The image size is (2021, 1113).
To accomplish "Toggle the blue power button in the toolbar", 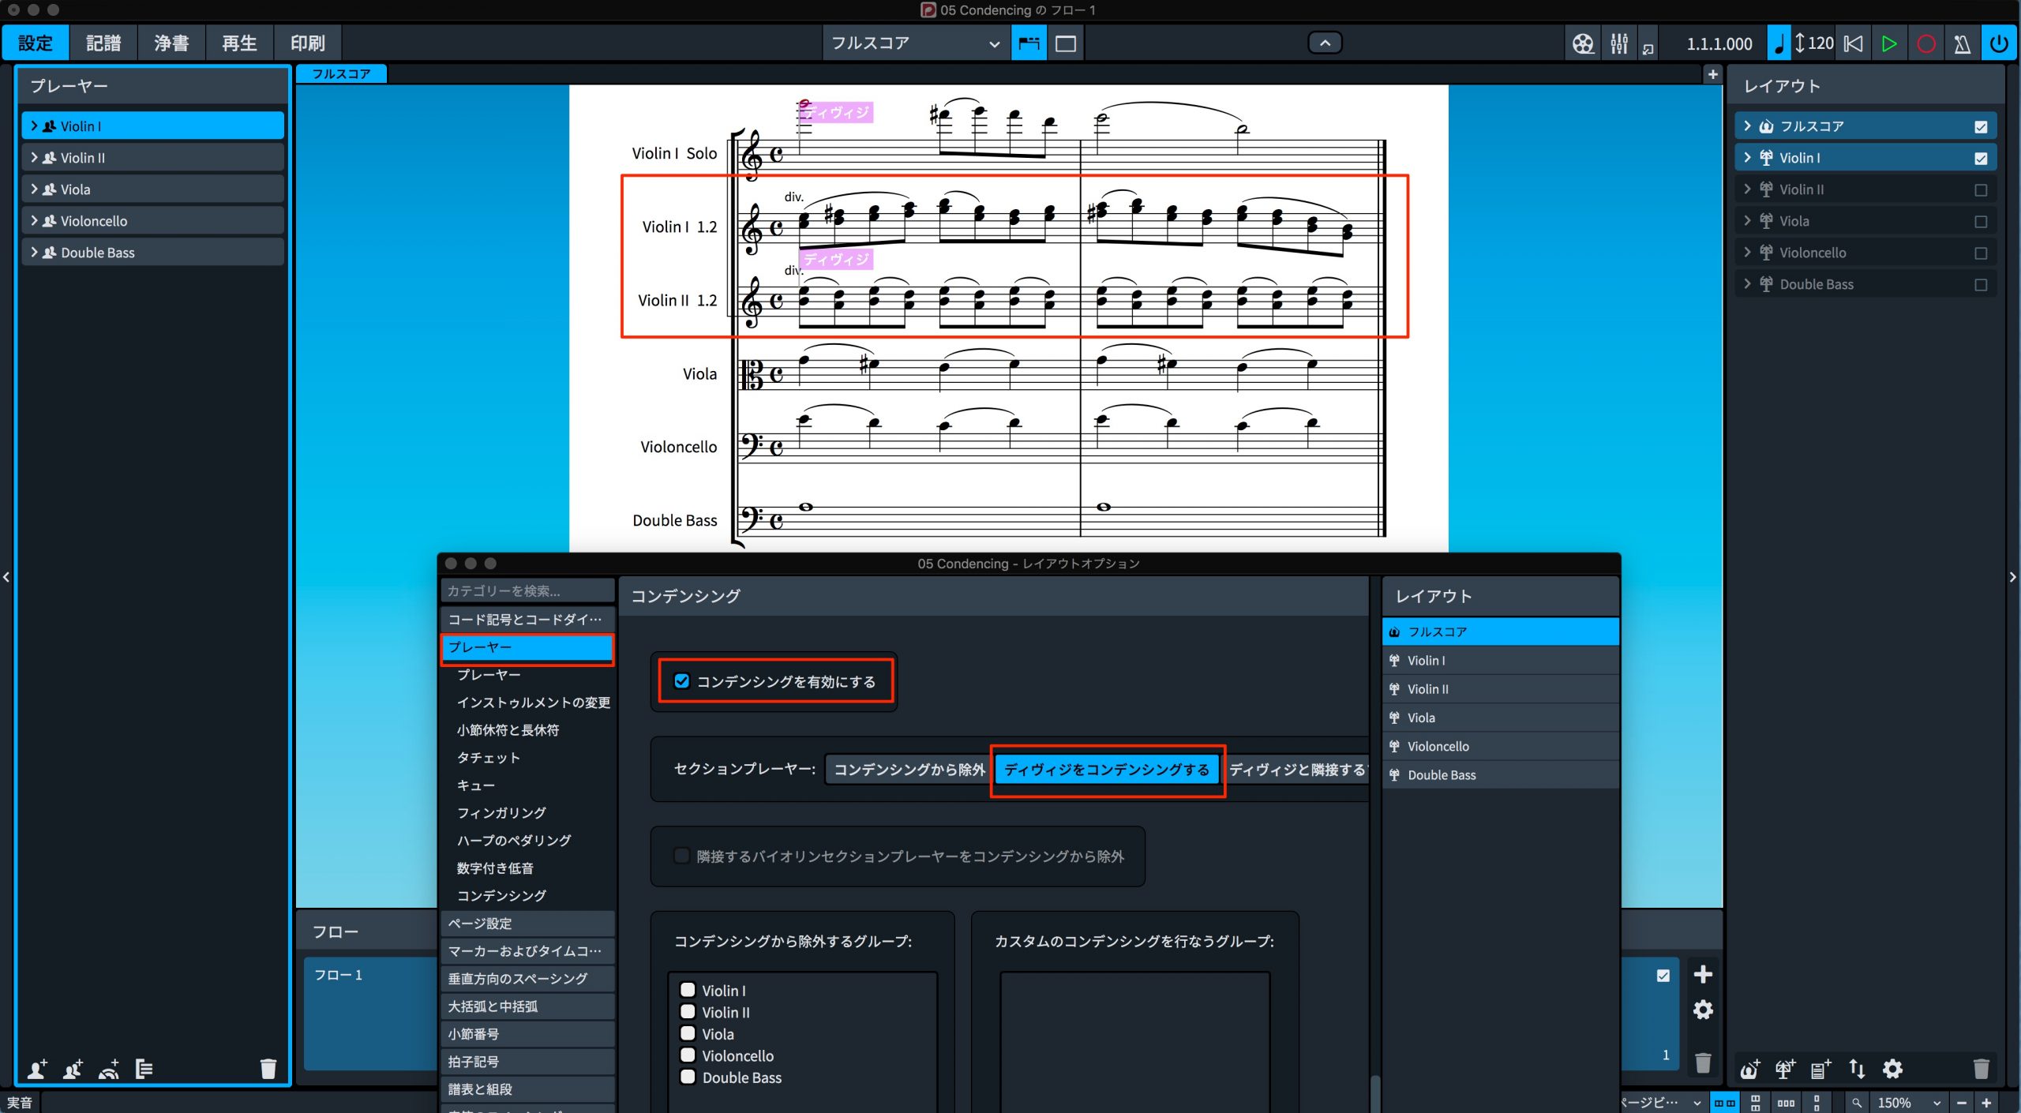I will (x=1999, y=43).
